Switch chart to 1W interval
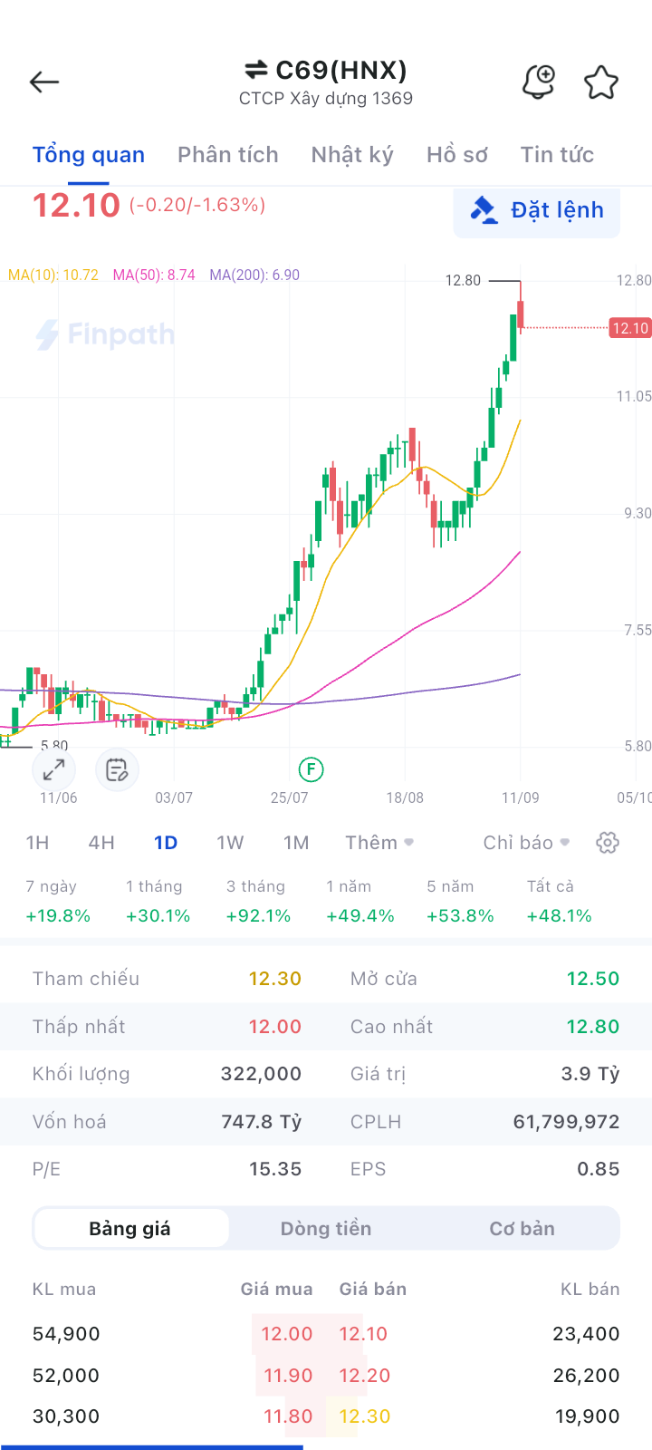The height and width of the screenshot is (1450, 652). click(230, 843)
